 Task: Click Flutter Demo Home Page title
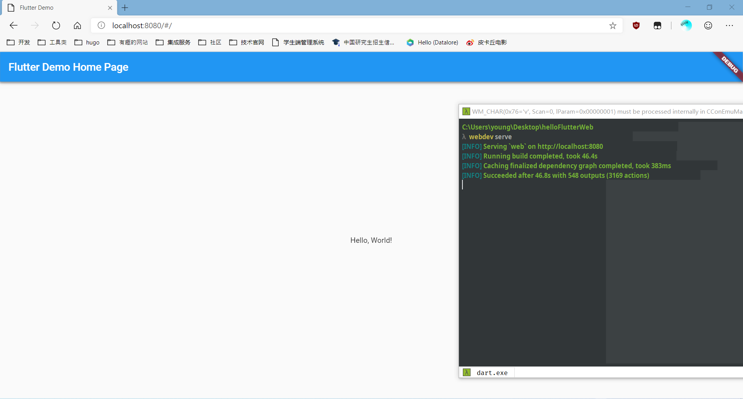pyautogui.click(x=68, y=67)
